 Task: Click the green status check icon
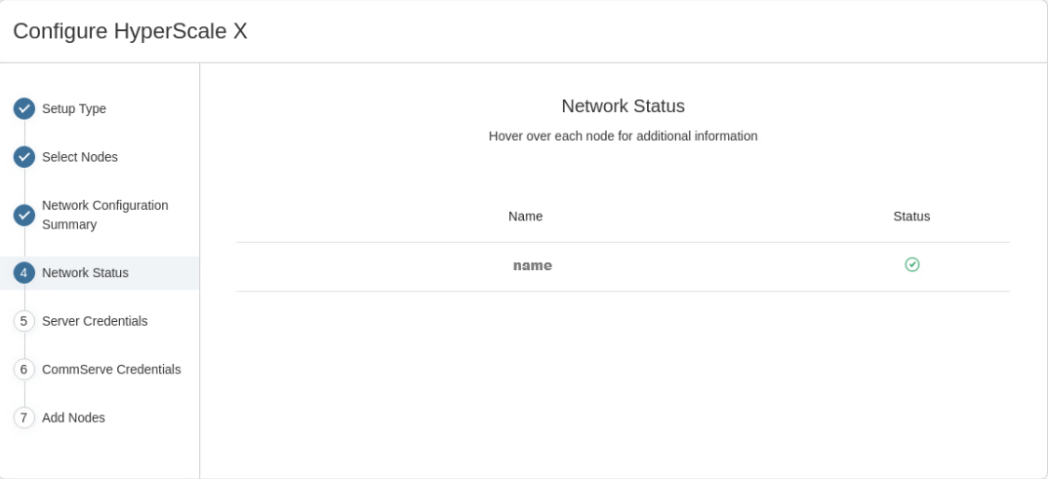click(912, 264)
